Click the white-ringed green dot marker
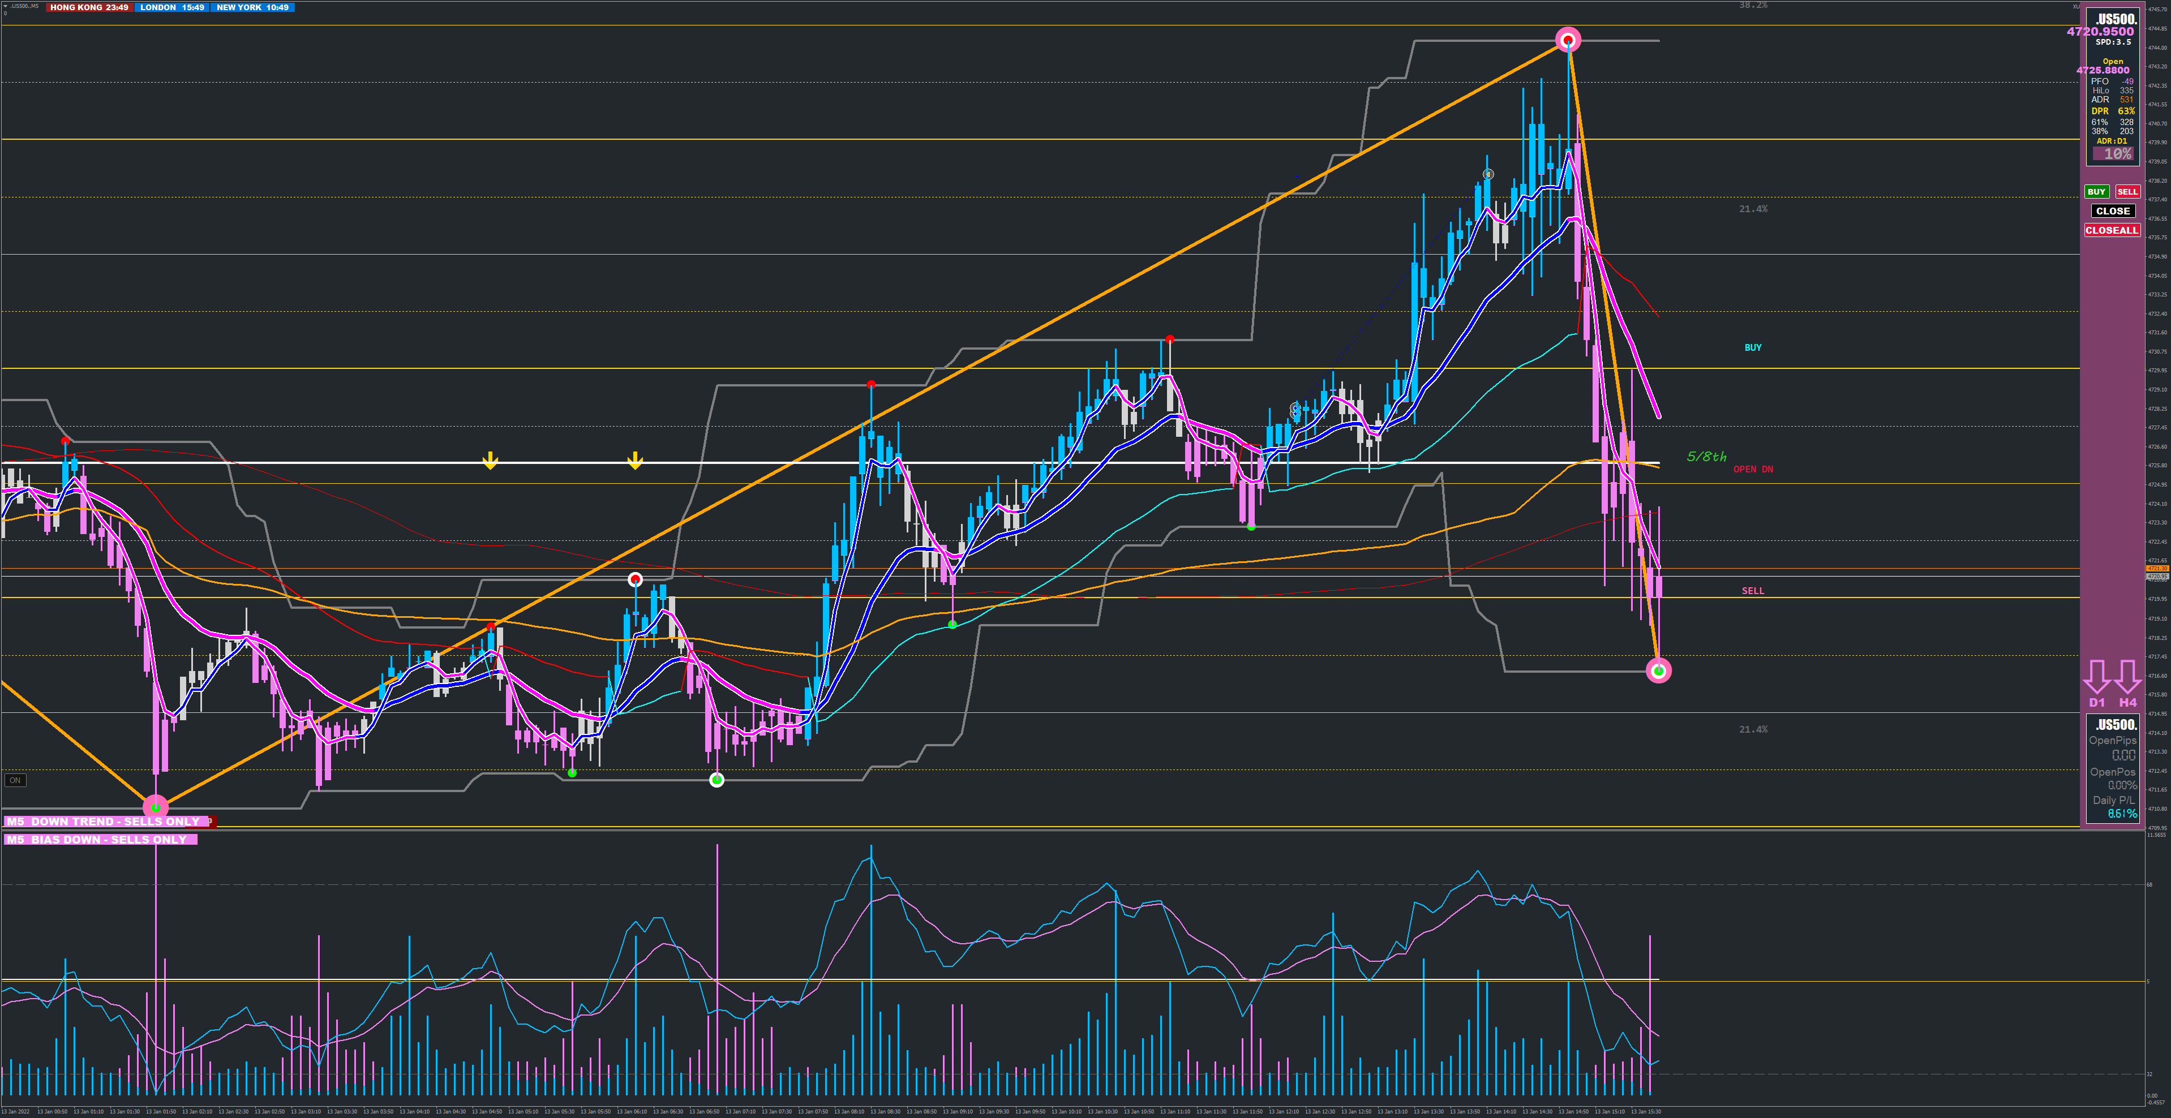Viewport: 2171px width, 1118px height. [716, 779]
